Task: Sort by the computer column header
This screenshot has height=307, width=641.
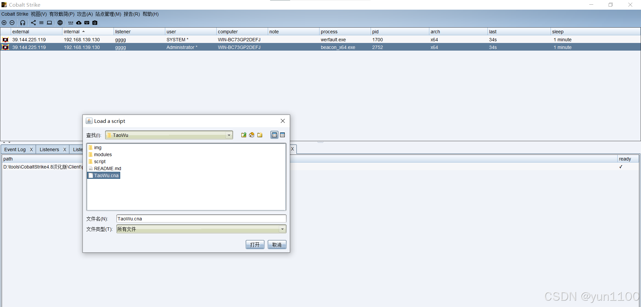Action: click(242, 32)
